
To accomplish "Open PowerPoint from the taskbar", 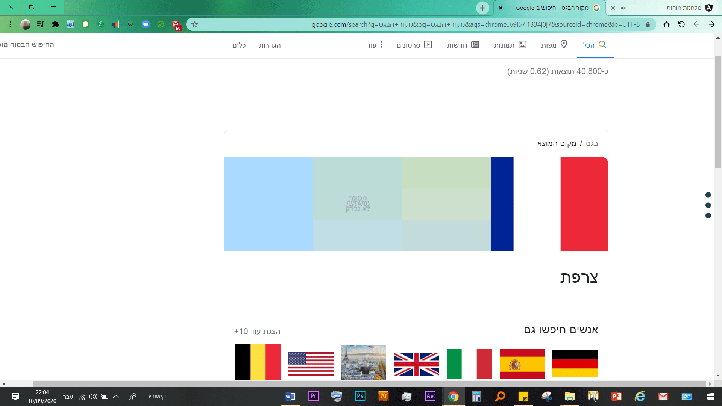I will point(616,396).
